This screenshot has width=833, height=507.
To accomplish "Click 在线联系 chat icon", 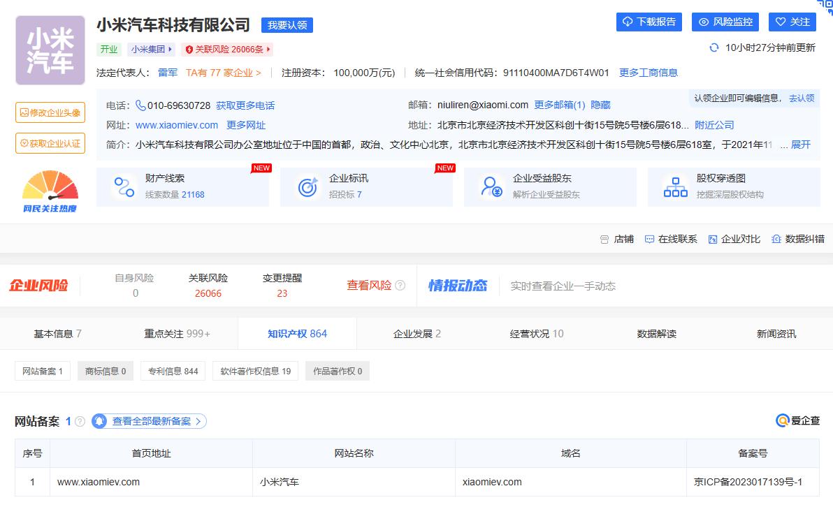I will [649, 240].
